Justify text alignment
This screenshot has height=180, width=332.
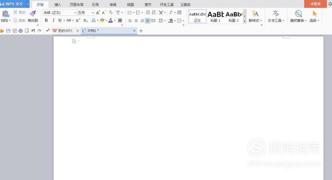148,21
